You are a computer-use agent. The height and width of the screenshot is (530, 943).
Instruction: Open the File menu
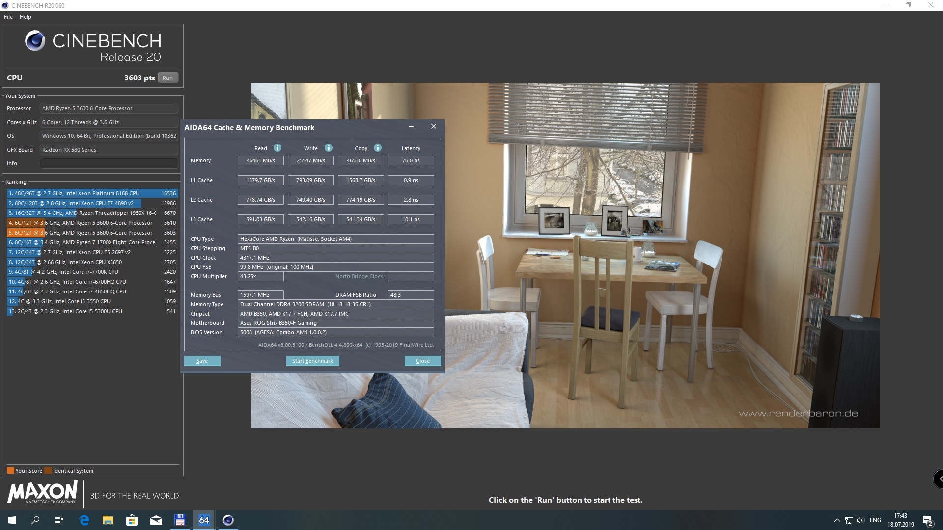pos(8,17)
